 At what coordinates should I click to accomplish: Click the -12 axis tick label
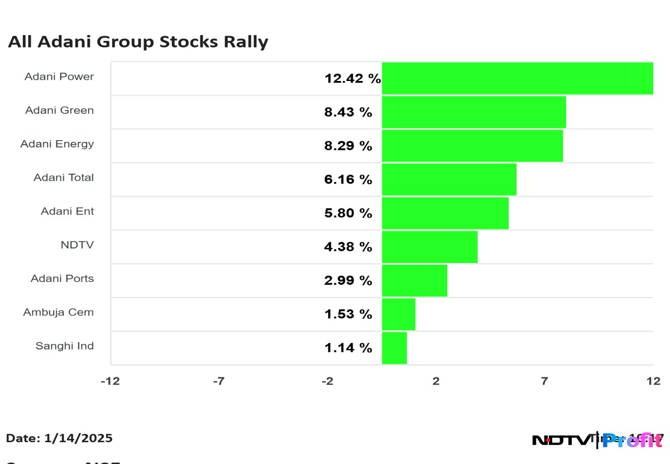[111, 381]
